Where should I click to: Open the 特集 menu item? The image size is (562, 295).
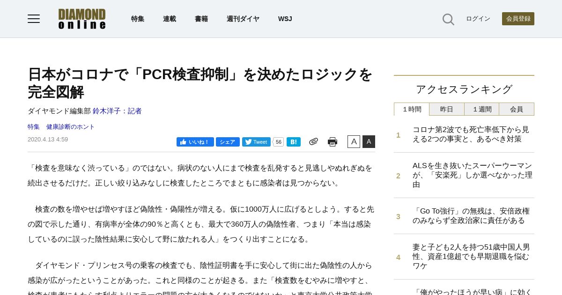pyautogui.click(x=138, y=19)
